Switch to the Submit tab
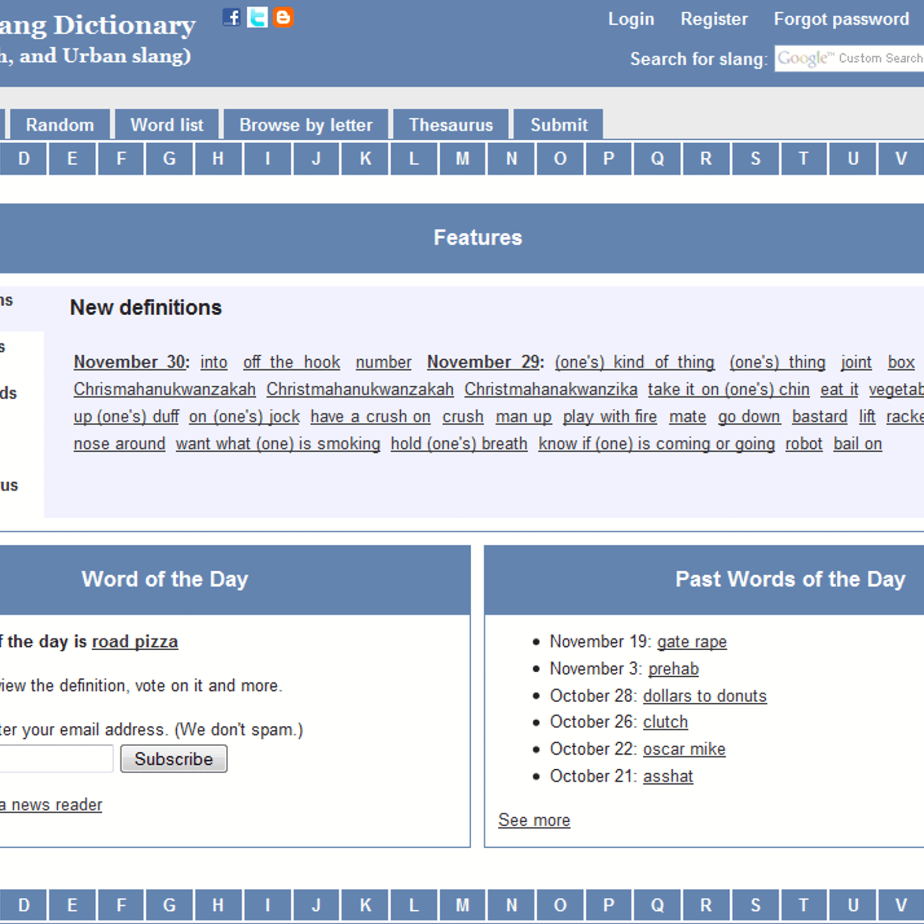This screenshot has height=924, width=924. pos(558,124)
